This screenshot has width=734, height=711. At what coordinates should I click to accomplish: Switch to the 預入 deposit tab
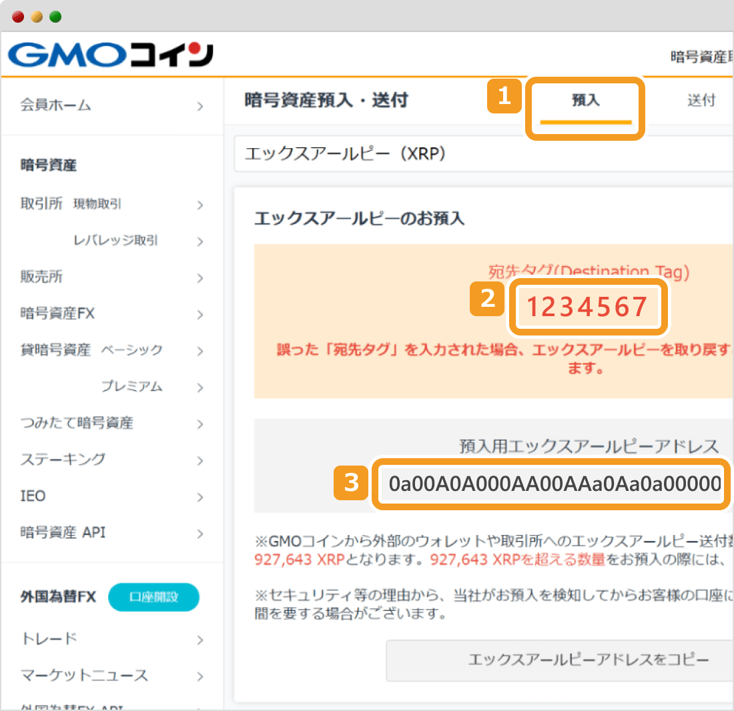tap(585, 100)
